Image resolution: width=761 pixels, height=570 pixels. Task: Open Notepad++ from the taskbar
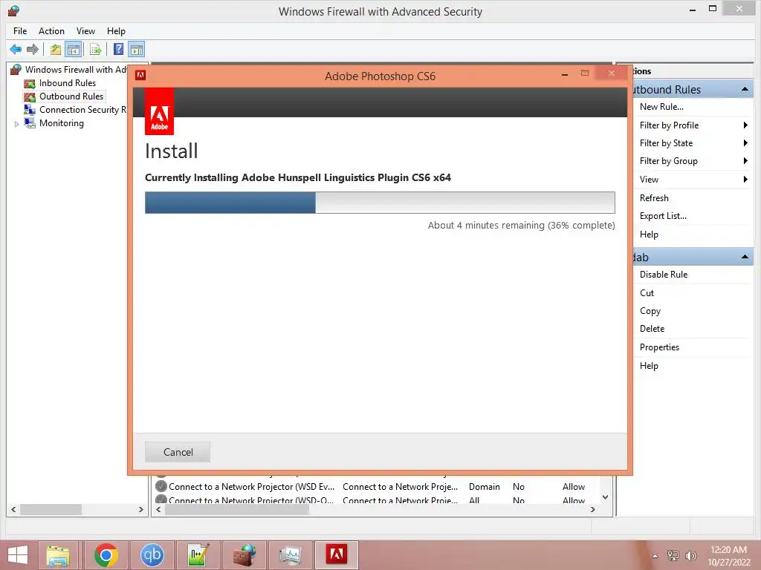pyautogui.click(x=198, y=555)
